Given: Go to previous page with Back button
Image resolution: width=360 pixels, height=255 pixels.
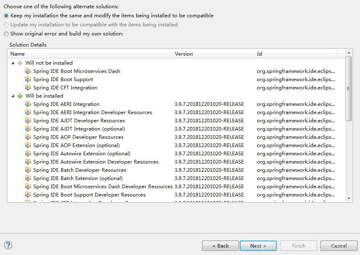Looking at the screenshot, I should tap(221, 246).
